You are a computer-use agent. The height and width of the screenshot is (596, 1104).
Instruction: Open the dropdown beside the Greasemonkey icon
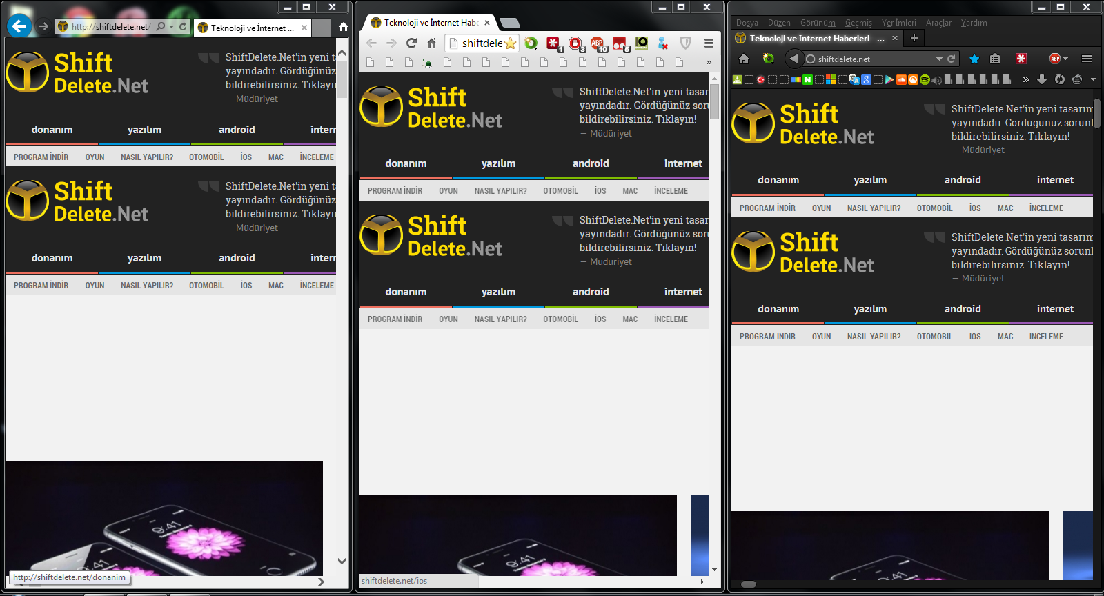pyautogui.click(x=1093, y=79)
